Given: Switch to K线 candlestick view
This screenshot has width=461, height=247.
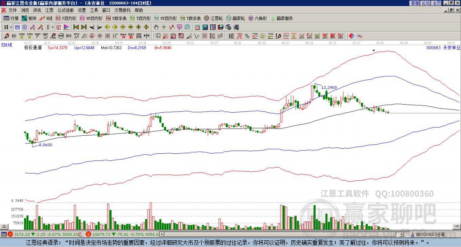Looking at the screenshot, I should (46, 18).
